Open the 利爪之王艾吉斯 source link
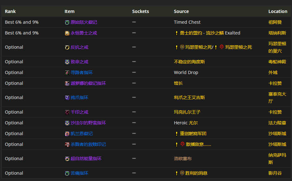292x181 pixels. (189, 97)
